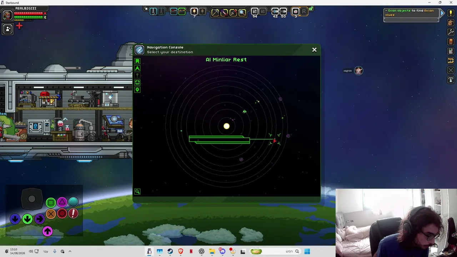Click the green square gamepad button
457x257 pixels.
51,203
